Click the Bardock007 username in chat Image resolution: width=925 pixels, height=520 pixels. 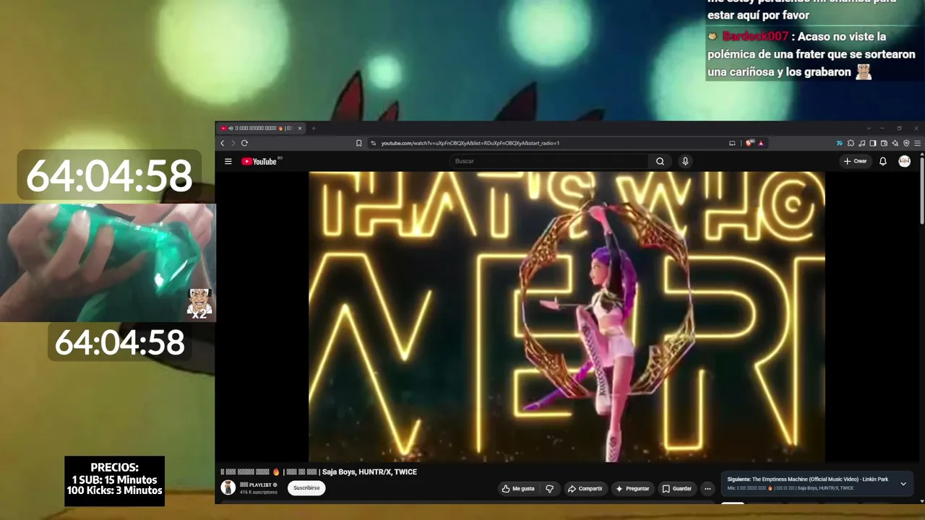click(755, 36)
